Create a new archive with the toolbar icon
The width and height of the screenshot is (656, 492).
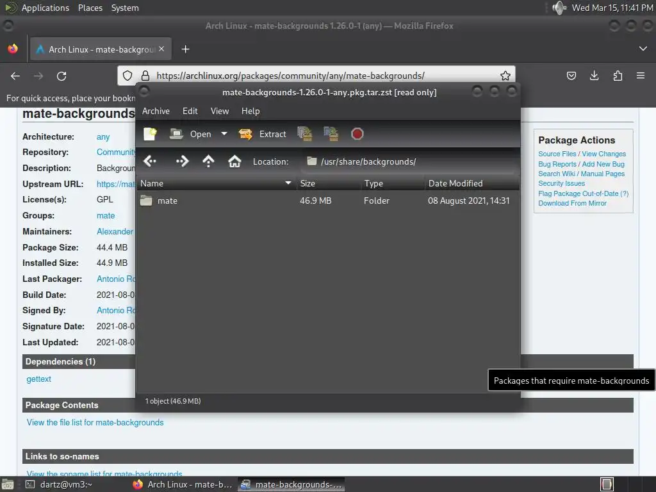[x=150, y=134]
